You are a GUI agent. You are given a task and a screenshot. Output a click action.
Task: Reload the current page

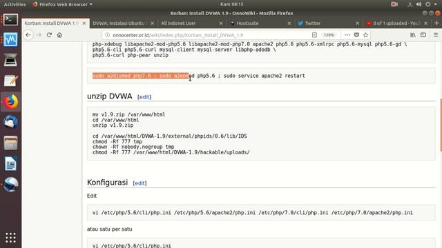click(x=49, y=35)
